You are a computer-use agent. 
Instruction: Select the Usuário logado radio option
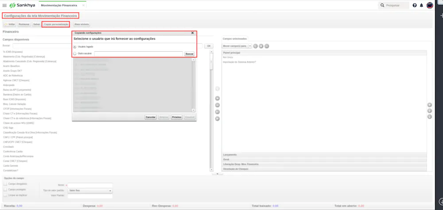(74, 46)
